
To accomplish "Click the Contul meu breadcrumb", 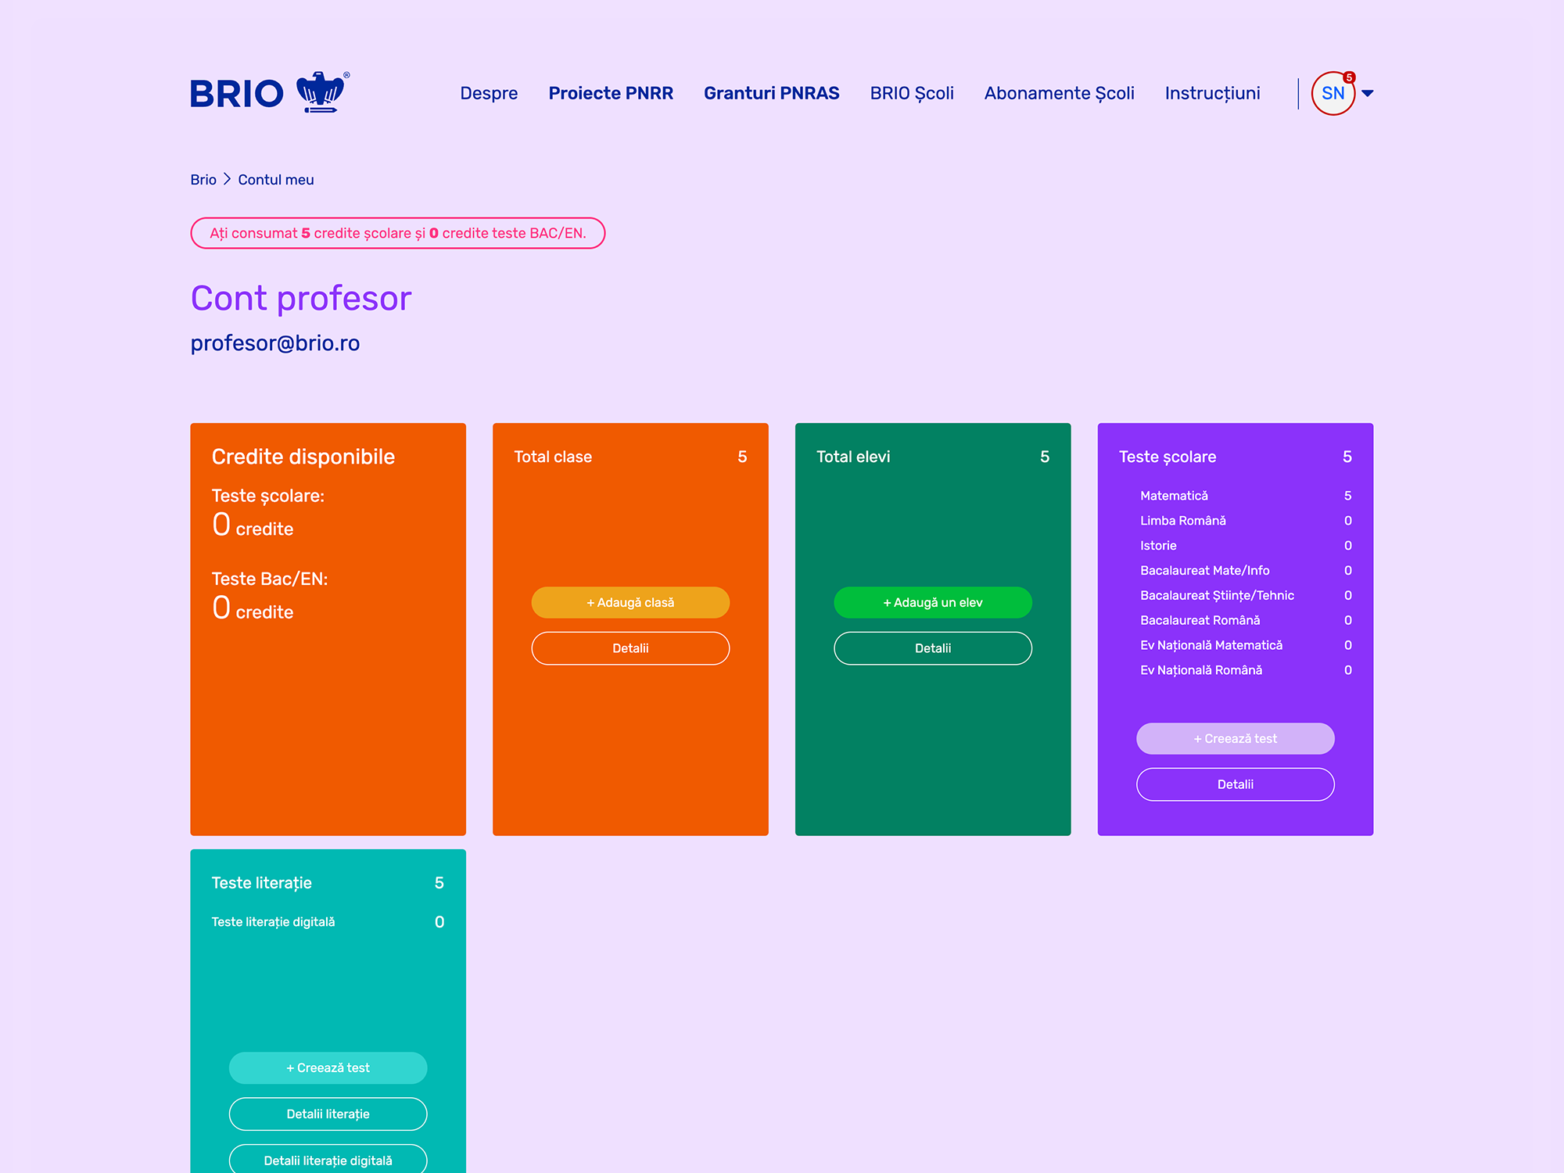I will tap(276, 180).
